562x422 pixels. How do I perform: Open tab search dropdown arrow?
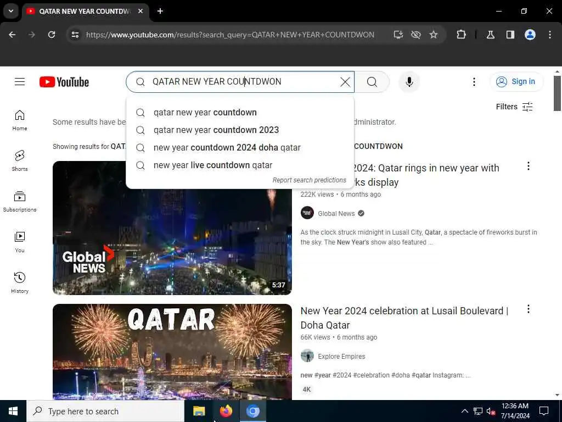[11, 11]
